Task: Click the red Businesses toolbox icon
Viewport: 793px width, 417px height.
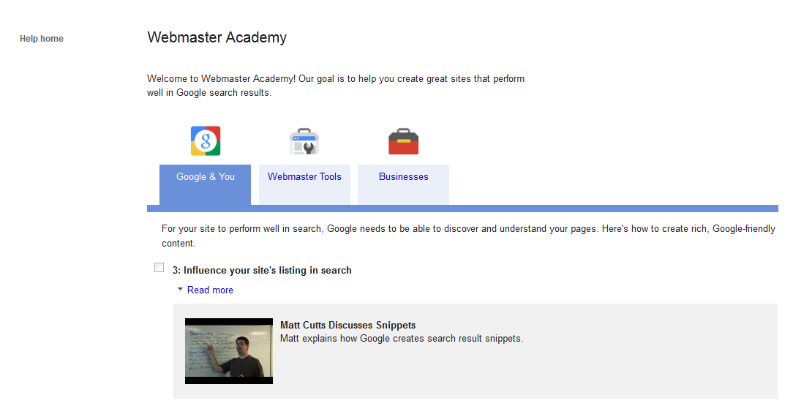Action: 404,141
